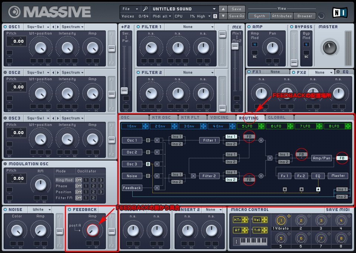Screen dimensions: 356x253
Task: Open the File menu dropdown
Action: 130,9
